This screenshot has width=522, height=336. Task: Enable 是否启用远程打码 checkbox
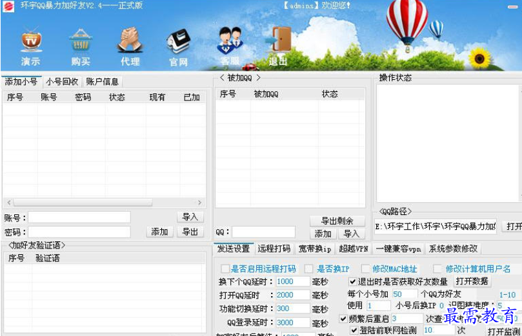coord(225,268)
